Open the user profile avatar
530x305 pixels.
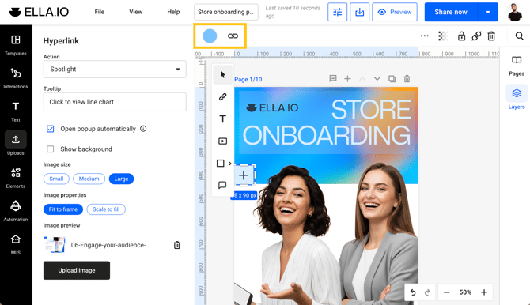tap(515, 12)
